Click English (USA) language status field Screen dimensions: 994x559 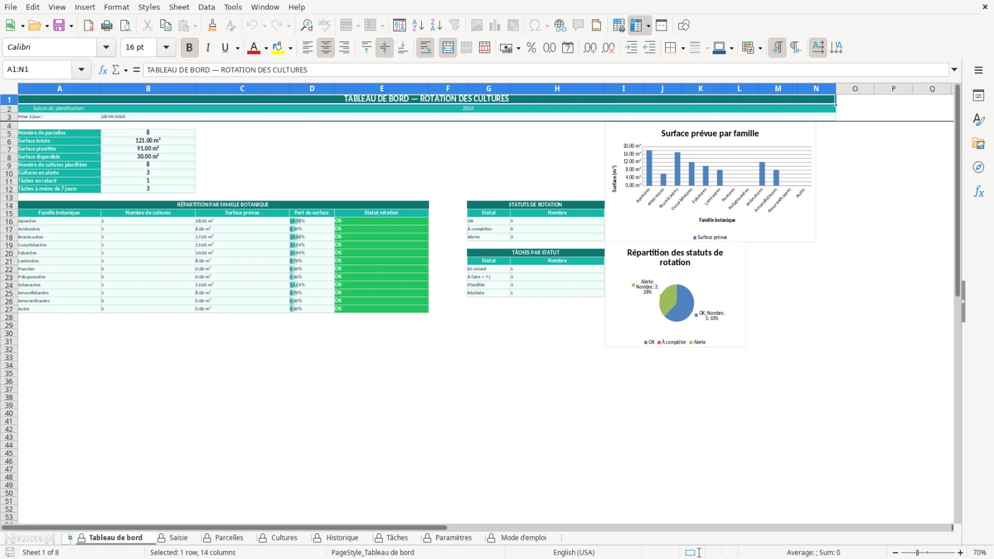coord(573,552)
